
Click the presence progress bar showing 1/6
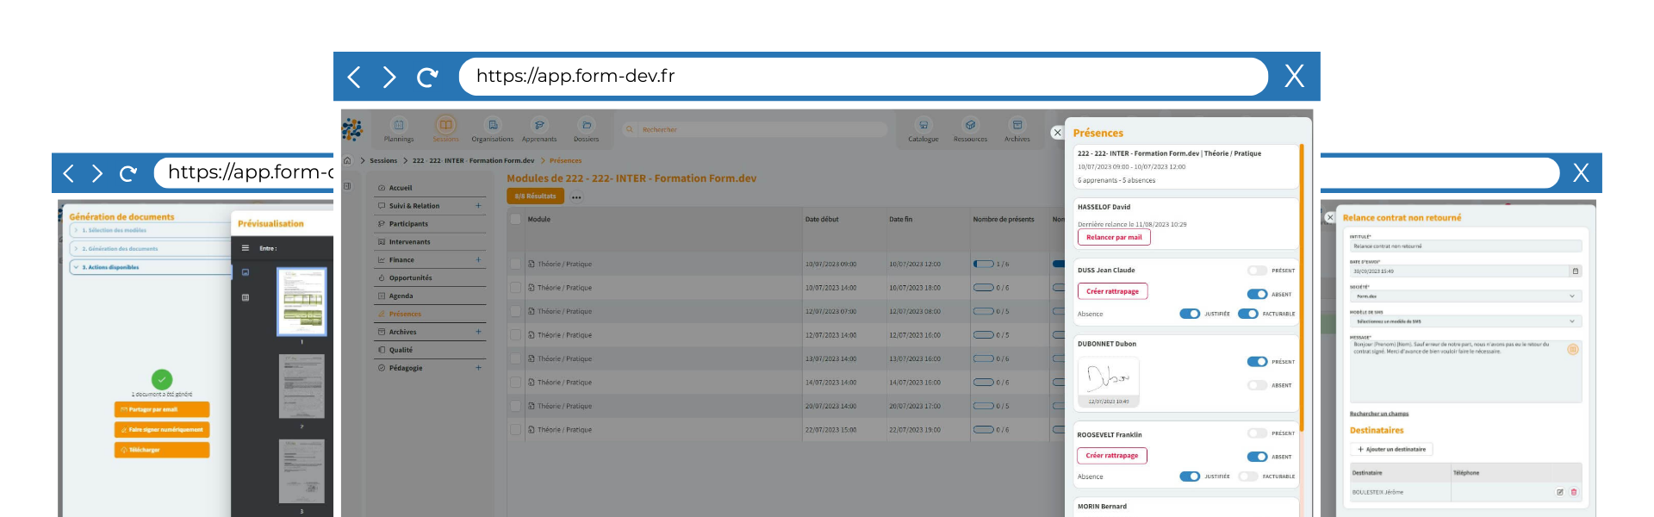983,265
